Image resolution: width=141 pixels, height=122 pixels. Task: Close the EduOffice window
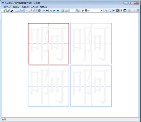[137, 3]
